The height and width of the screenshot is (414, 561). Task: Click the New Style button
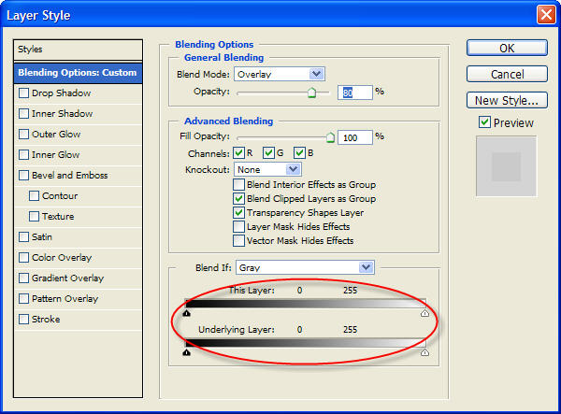coord(505,100)
